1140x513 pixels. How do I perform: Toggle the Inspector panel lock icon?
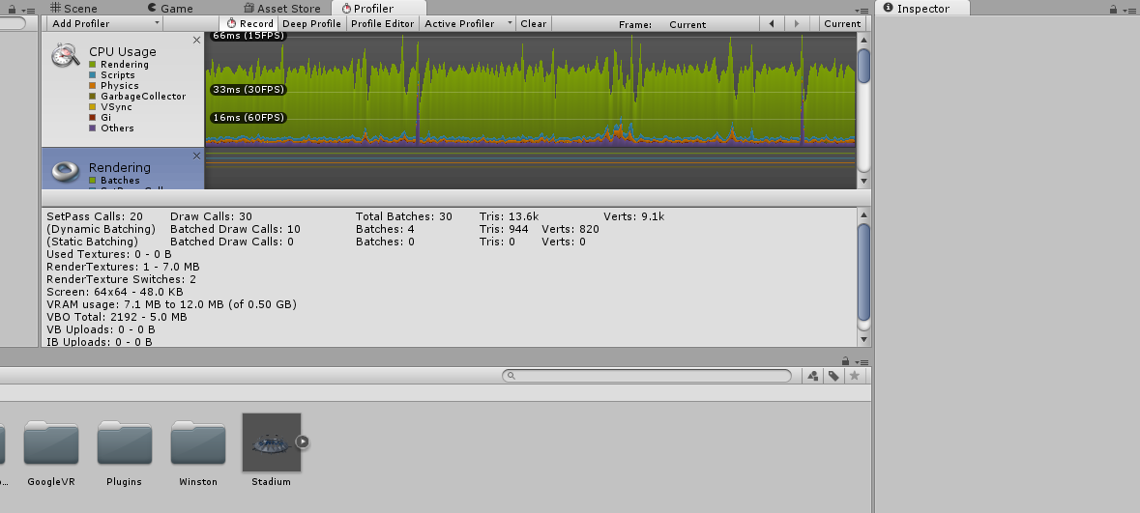pyautogui.click(x=1113, y=10)
